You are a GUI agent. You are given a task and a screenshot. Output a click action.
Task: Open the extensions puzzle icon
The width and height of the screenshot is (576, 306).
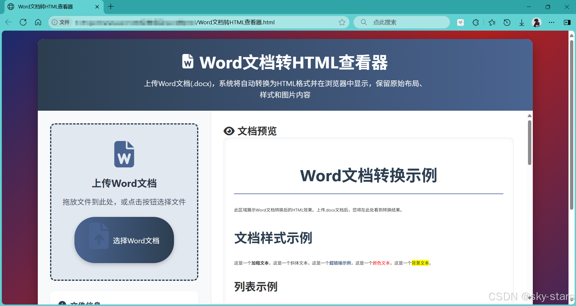click(475, 22)
